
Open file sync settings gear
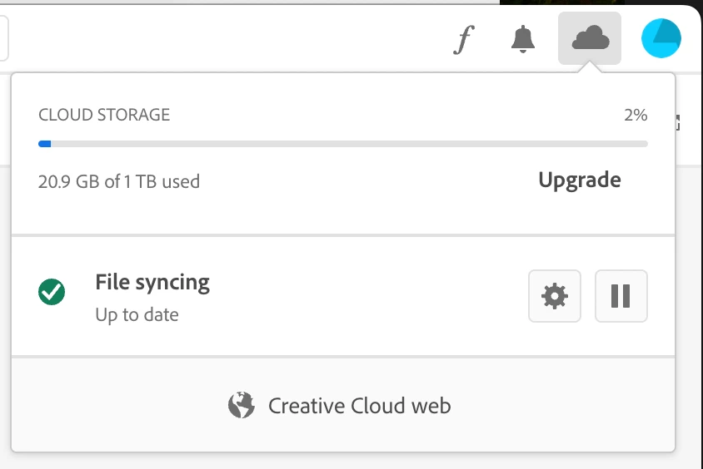[555, 295]
